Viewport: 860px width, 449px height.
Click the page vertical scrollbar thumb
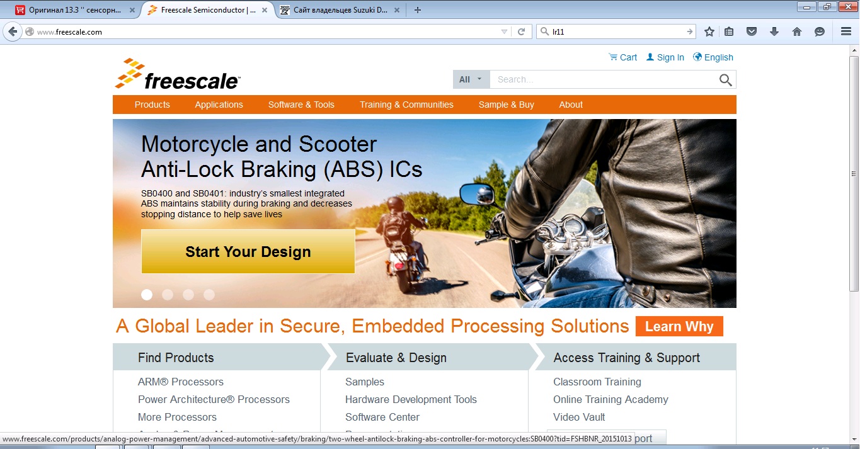(x=854, y=174)
